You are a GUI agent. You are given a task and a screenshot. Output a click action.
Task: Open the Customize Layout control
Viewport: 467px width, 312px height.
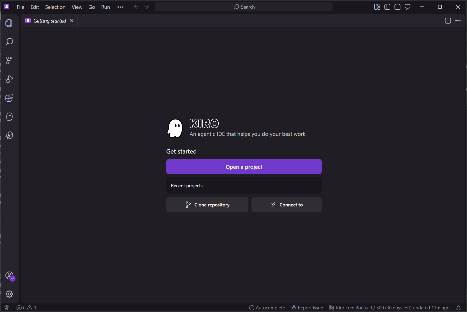[377, 7]
